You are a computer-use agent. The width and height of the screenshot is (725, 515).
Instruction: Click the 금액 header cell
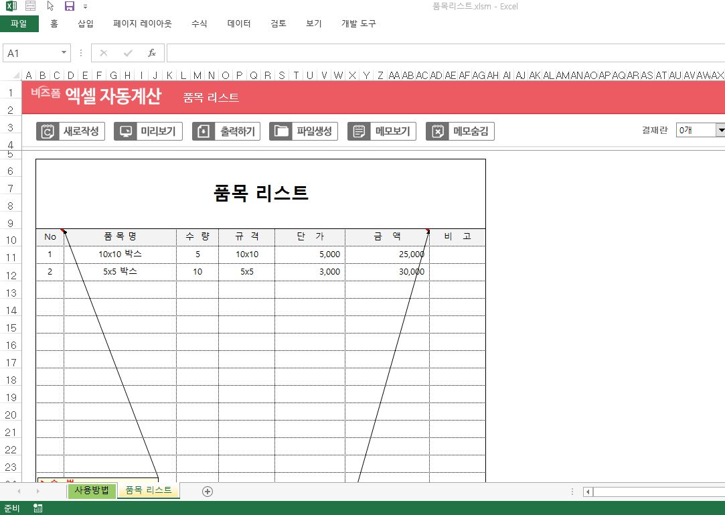click(x=387, y=237)
